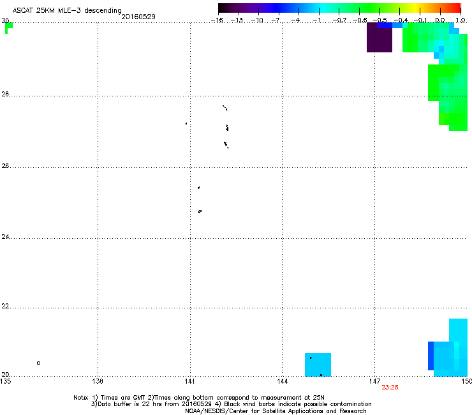Click the 28 latitude axis label

pyautogui.click(x=5, y=94)
